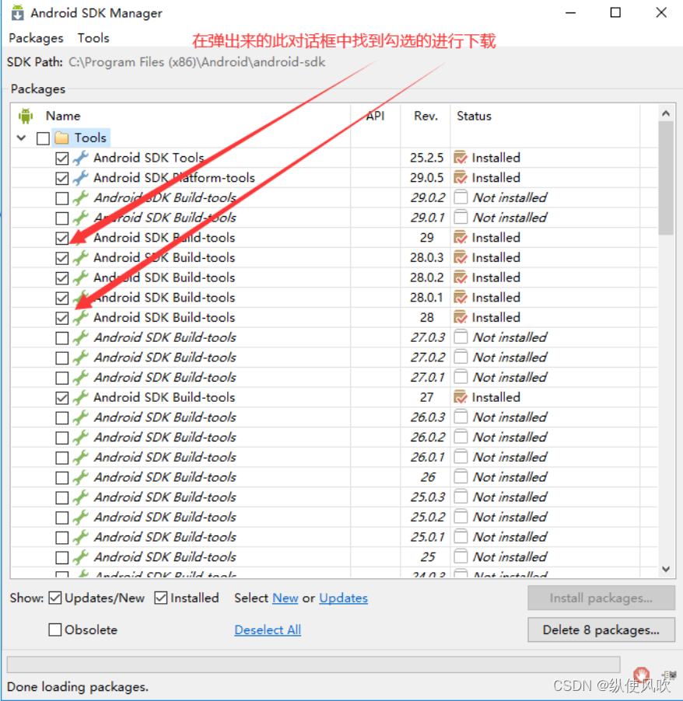Click wrench icon of Android SDK Platform-tools row
Image resolution: width=683 pixels, height=701 pixels.
pos(81,178)
